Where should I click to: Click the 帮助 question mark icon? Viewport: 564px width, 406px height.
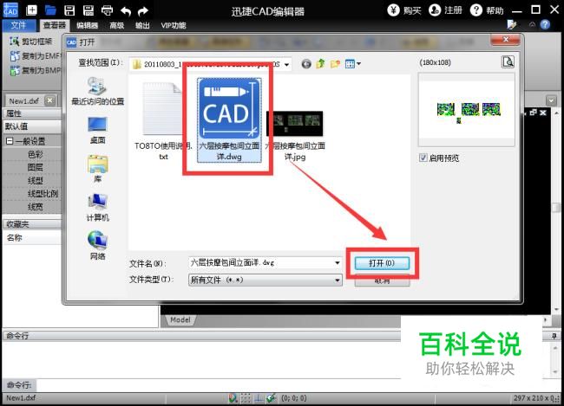(475, 10)
